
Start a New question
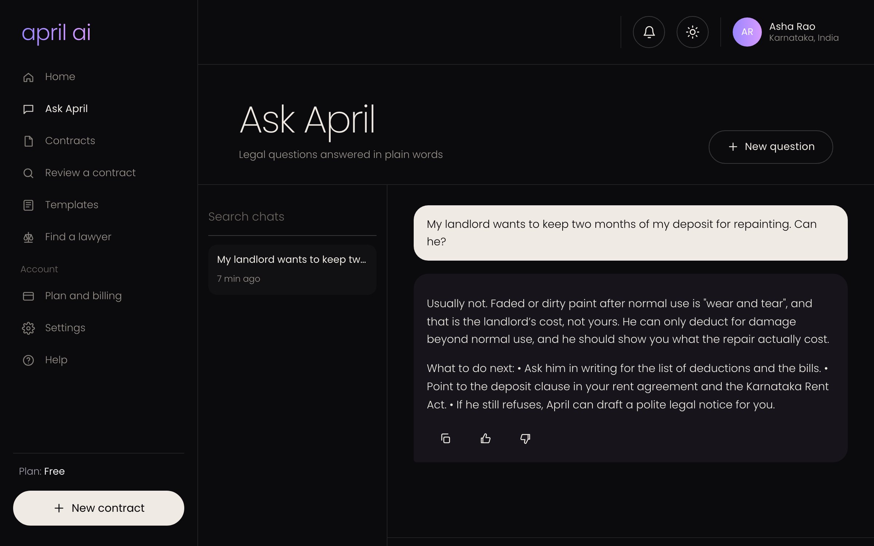(771, 147)
